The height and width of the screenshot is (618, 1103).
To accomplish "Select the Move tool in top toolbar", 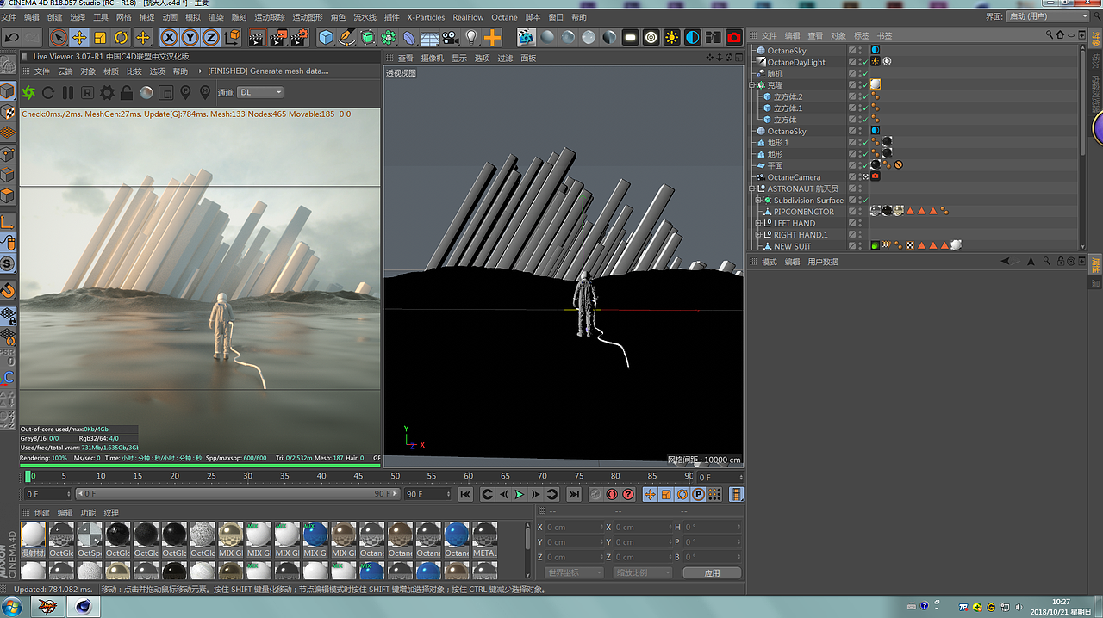I will pyautogui.click(x=79, y=37).
